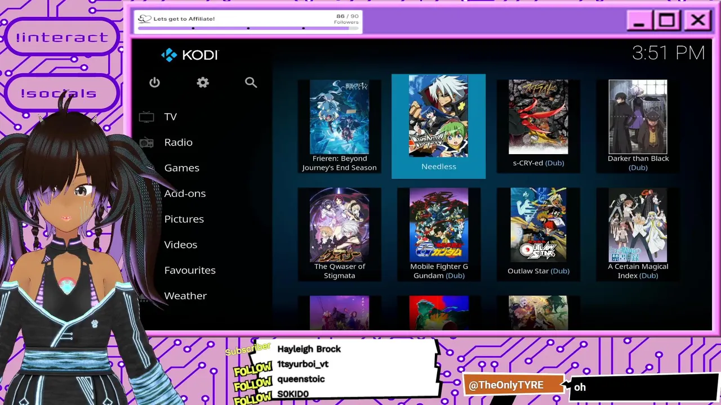Click follower queenstoic
Screen dimensions: 721x405
301,379
